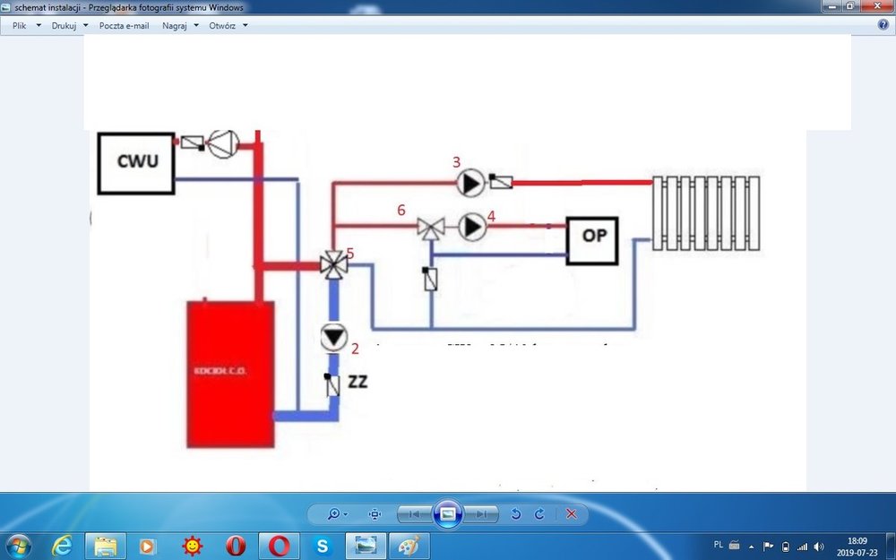Open Internet Explorer from the taskbar
This screenshot has height=560, width=896.
tap(62, 545)
